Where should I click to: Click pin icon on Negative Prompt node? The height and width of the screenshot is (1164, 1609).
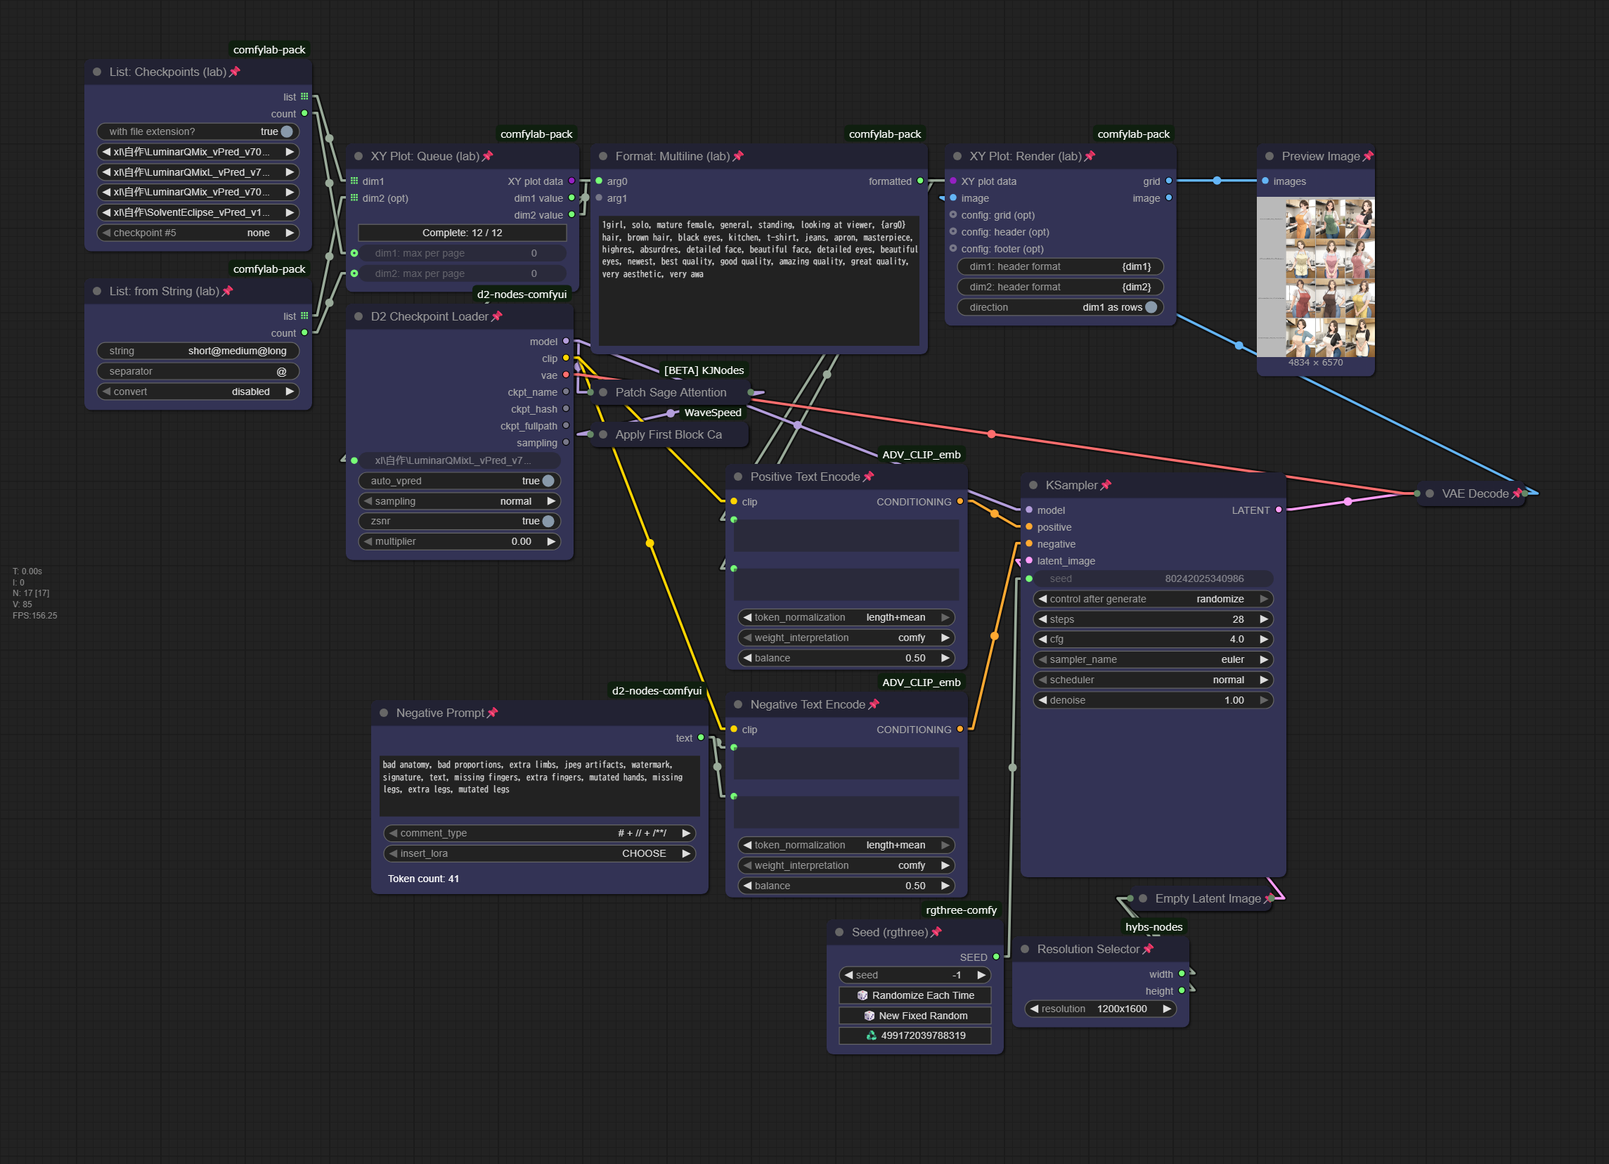[x=492, y=713]
